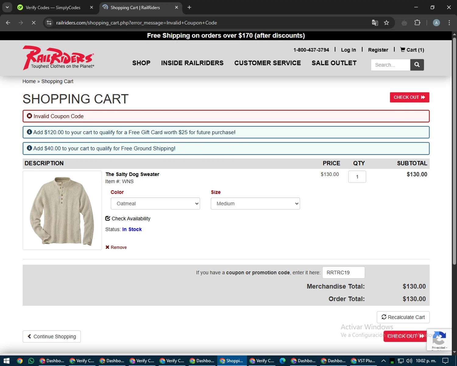The width and height of the screenshot is (457, 366).
Task: Click CHECK OUT below Recalculate Cart
Action: (405, 336)
